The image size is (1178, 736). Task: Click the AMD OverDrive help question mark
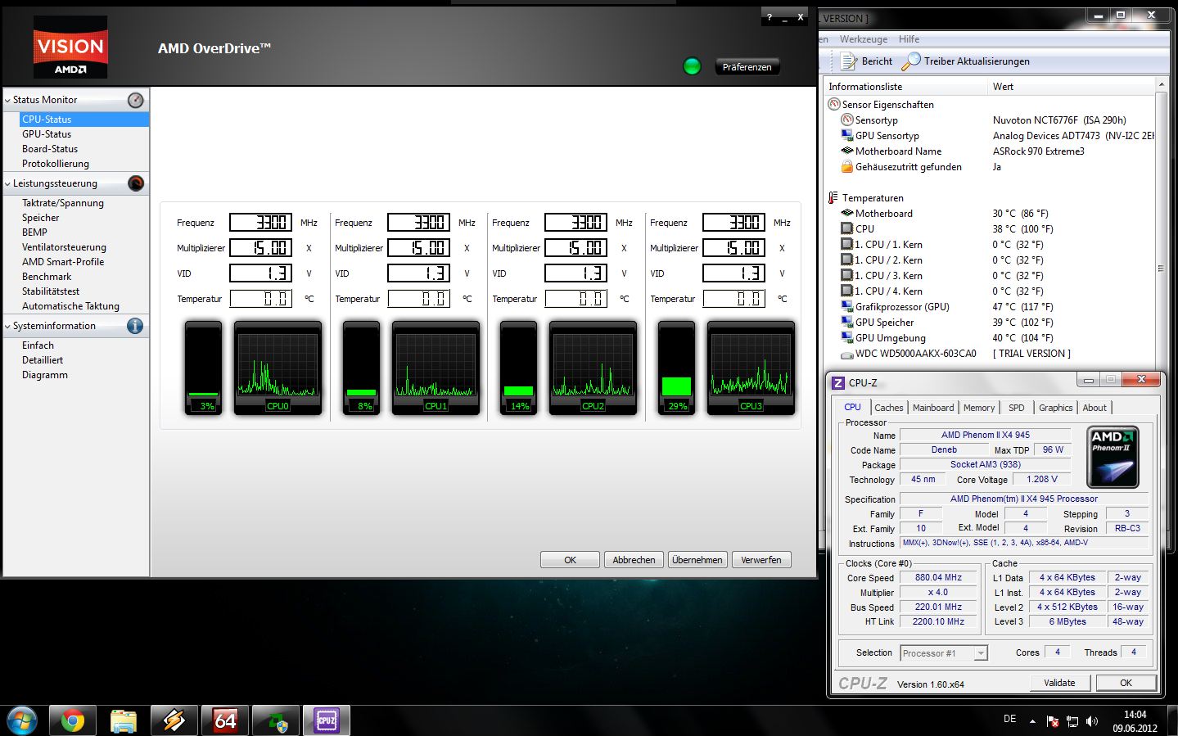tap(770, 17)
